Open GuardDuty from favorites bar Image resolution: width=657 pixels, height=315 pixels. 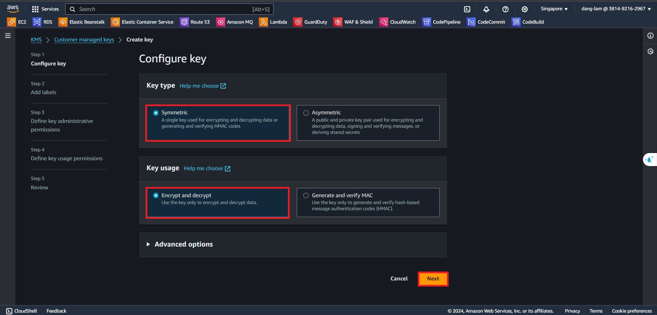pos(311,22)
